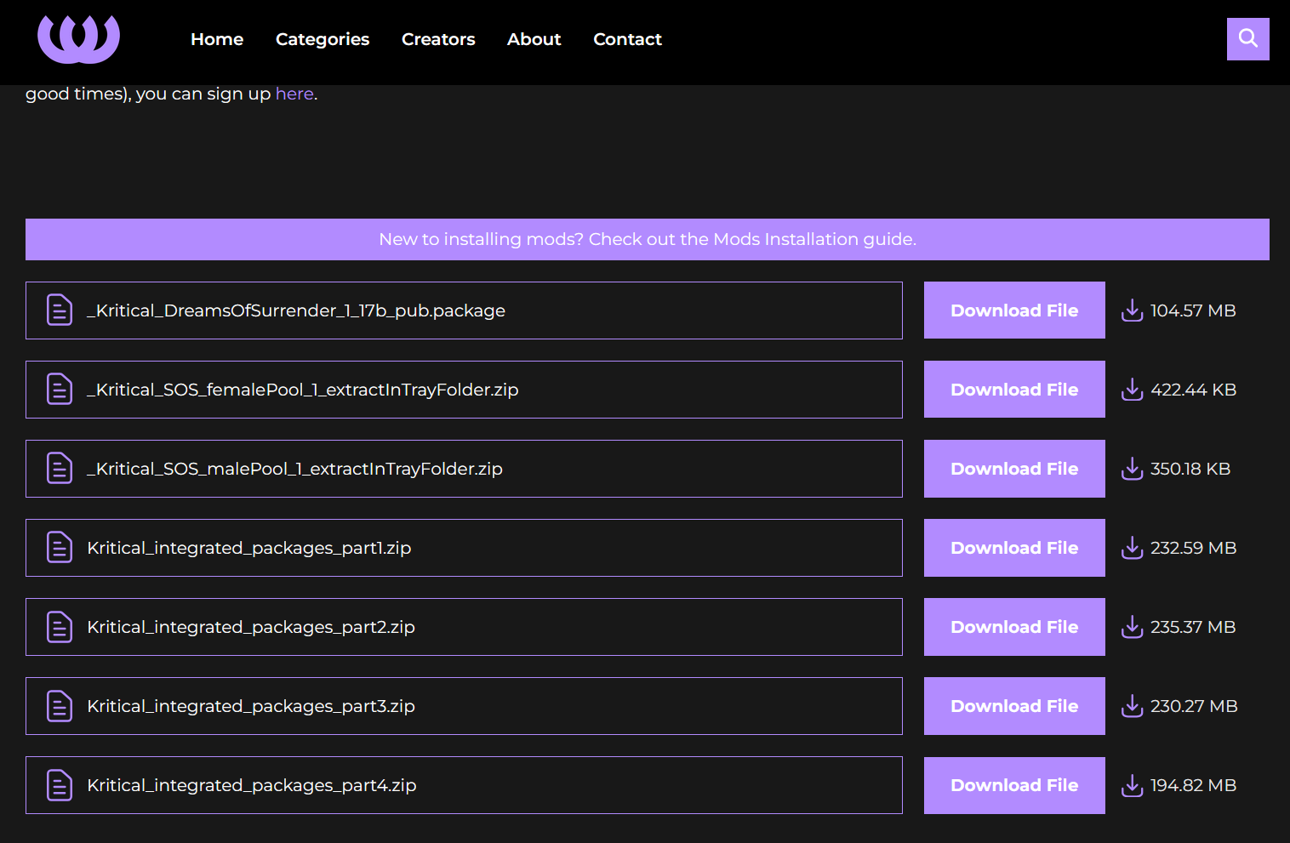
Task: Click file icon beside DreamsOfSurrender package
Action: [x=60, y=310]
